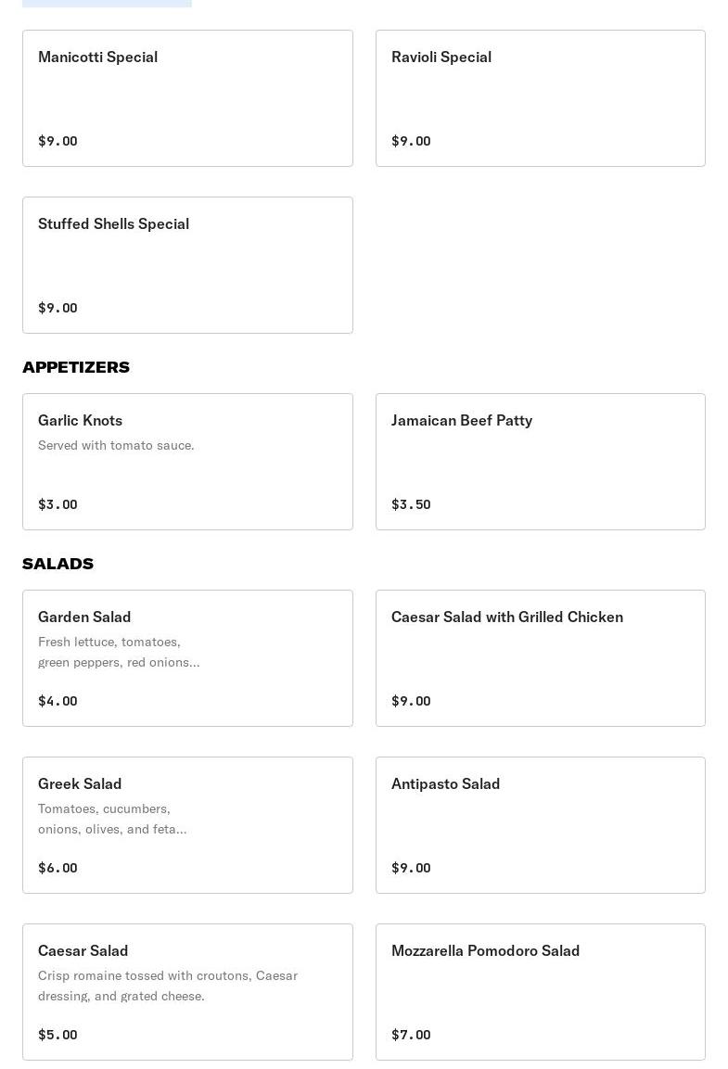Image resolution: width=728 pixels, height=1069 pixels.
Task: Choose the Stuffed Shells Special item
Action: pyautogui.click(x=187, y=265)
